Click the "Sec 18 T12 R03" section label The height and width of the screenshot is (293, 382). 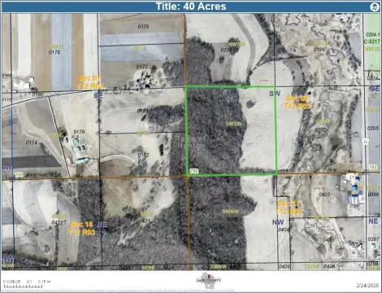(x=82, y=229)
